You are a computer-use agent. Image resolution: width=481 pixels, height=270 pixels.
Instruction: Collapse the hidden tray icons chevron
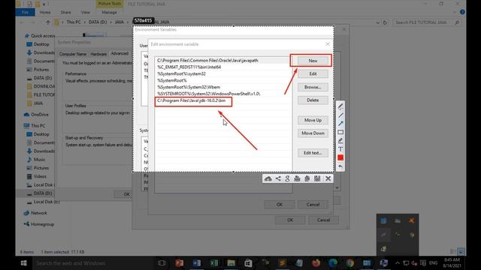398,263
